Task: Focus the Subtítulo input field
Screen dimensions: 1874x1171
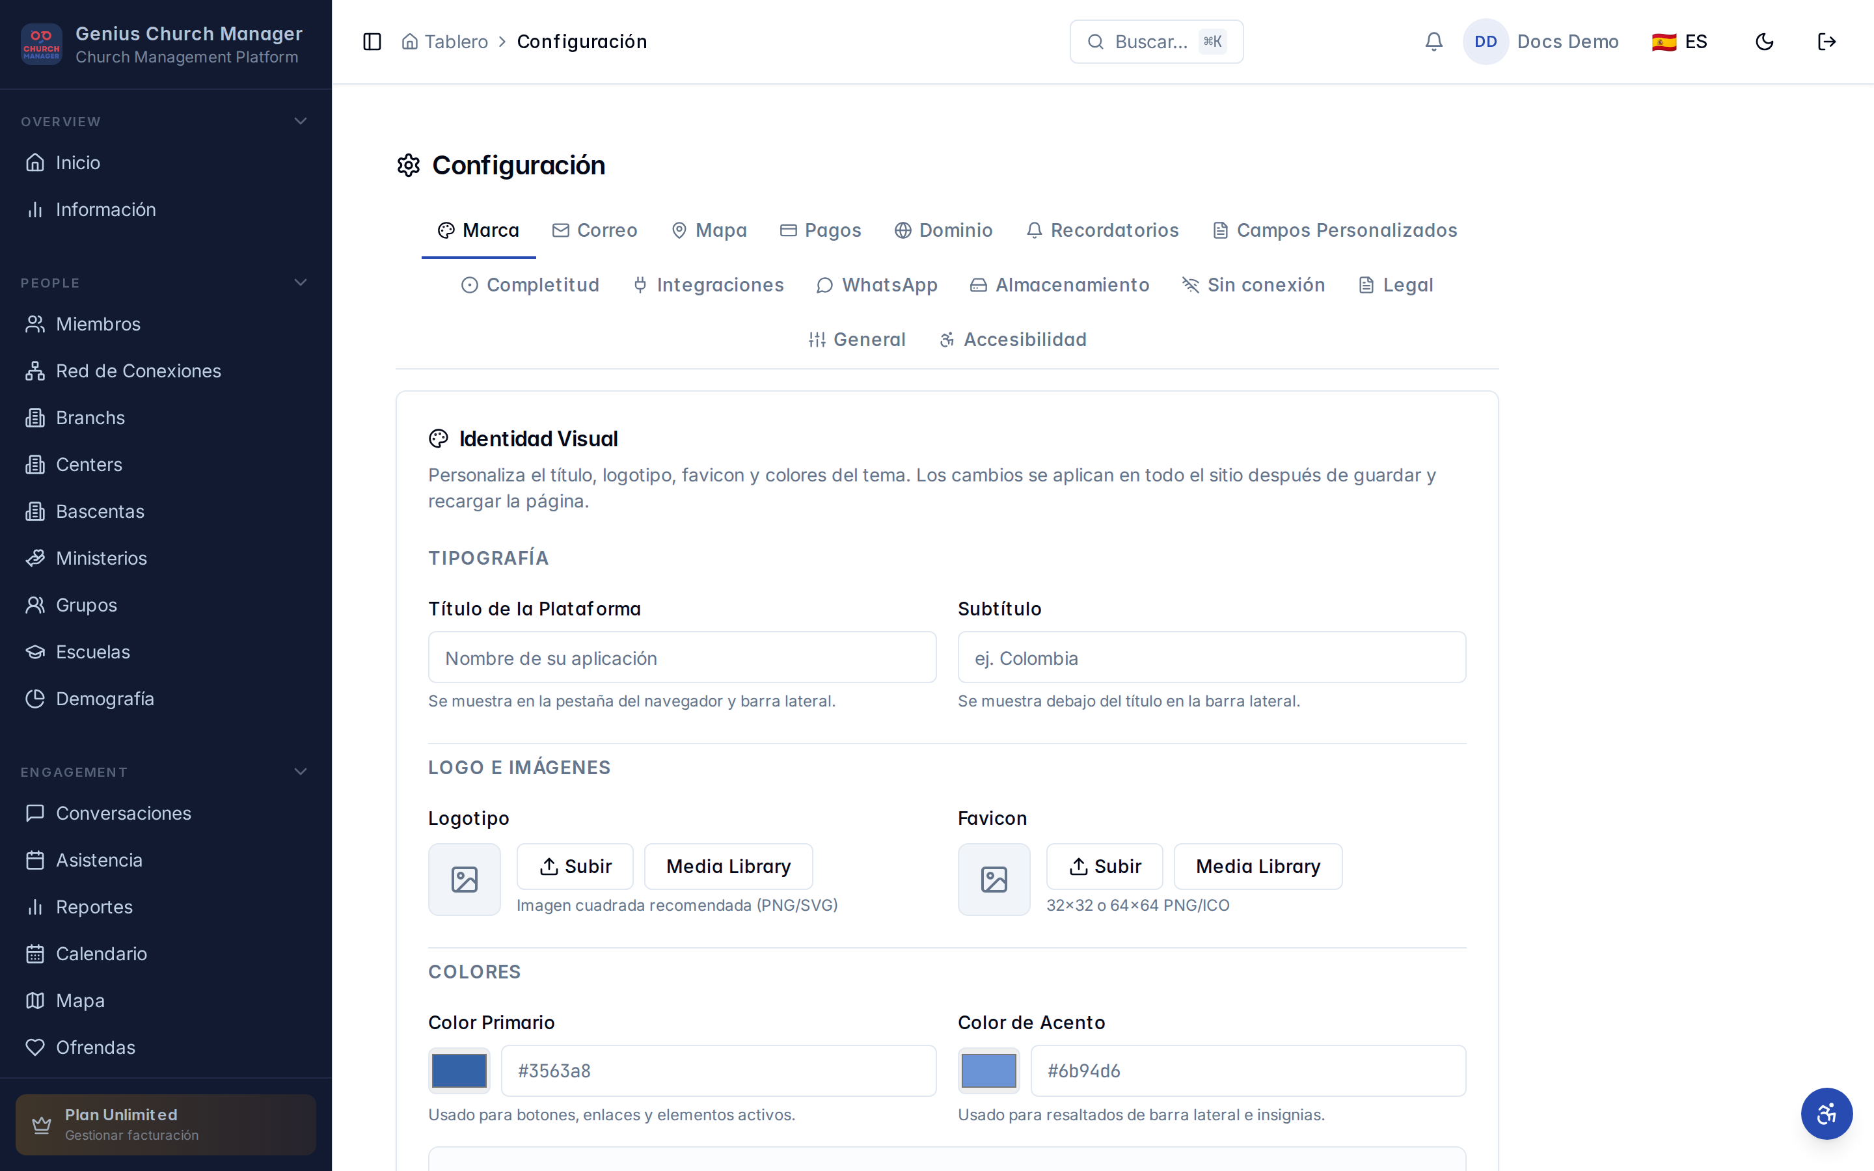Action: [x=1211, y=658]
